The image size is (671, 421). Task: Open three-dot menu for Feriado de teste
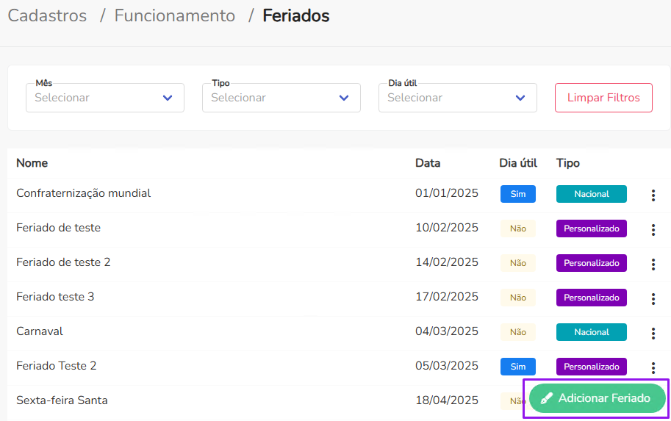[653, 229]
